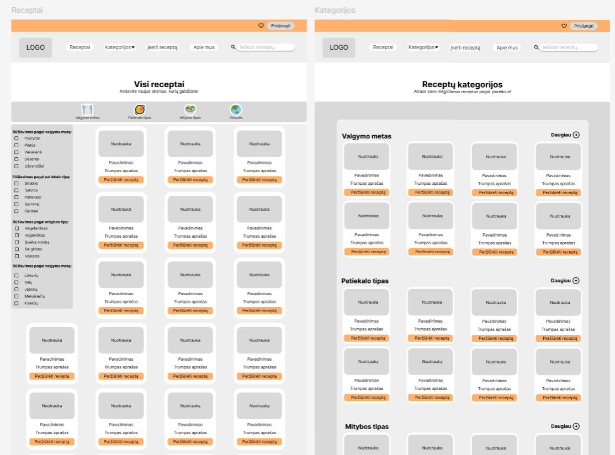Image resolution: width=615 pixels, height=455 pixels.
Task: Select the Patiekalo tipas pan icon
Action: 140,109
